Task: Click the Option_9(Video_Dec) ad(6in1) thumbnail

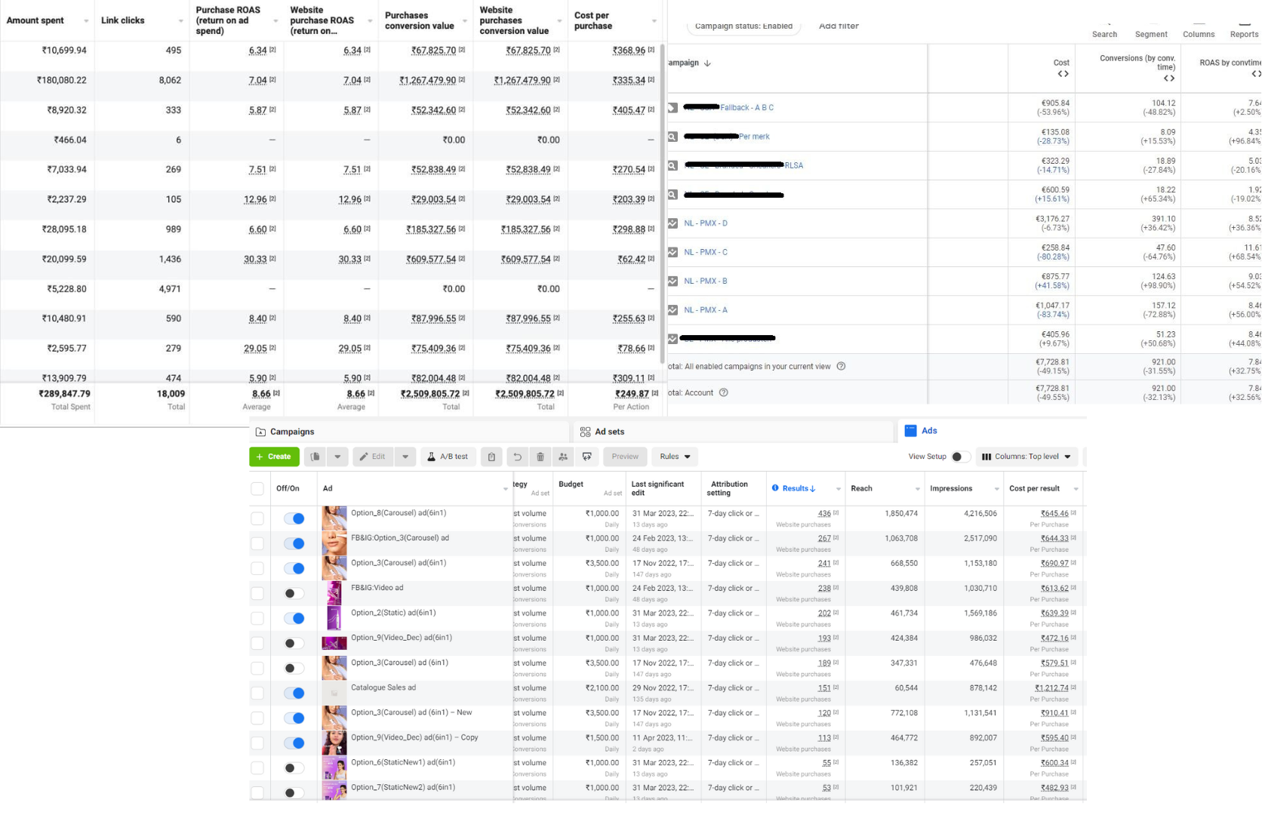Action: pos(334,643)
